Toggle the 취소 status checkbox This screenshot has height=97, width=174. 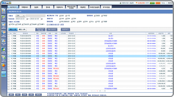click(90, 22)
